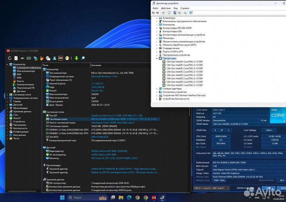
Task: Open the OSD panel icon in AIDA64 toolbar
Action: tap(61, 58)
